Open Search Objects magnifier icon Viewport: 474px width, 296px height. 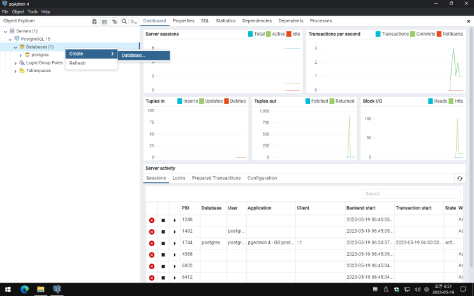(124, 21)
